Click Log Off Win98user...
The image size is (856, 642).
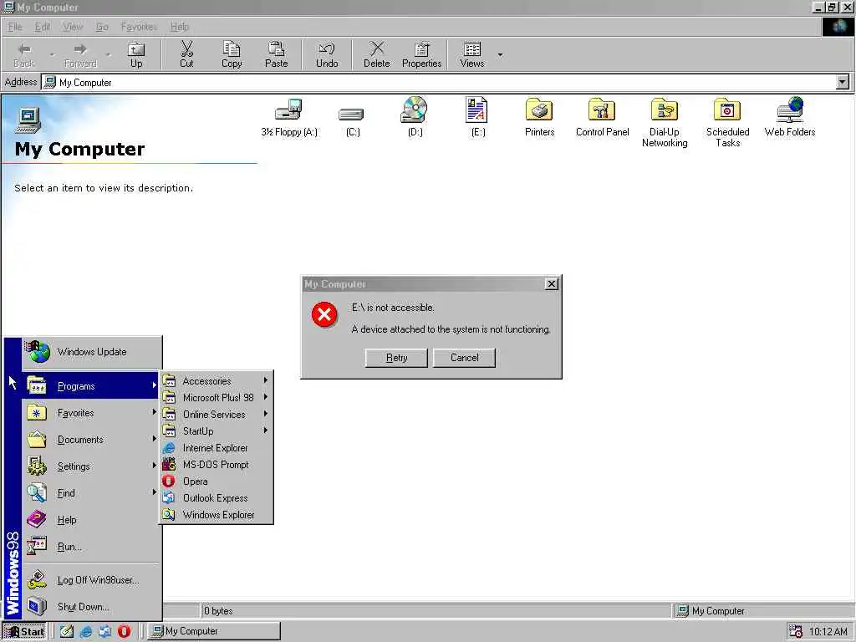[90, 580]
